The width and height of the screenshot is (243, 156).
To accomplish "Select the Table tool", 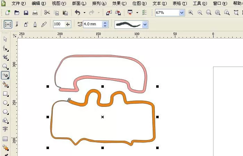I will 5,139.
